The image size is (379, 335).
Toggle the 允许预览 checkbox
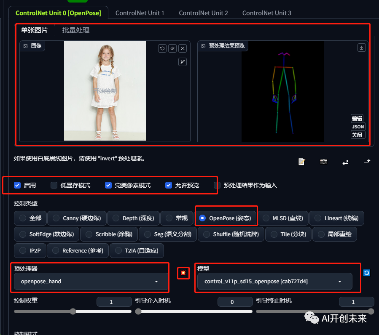click(169, 185)
